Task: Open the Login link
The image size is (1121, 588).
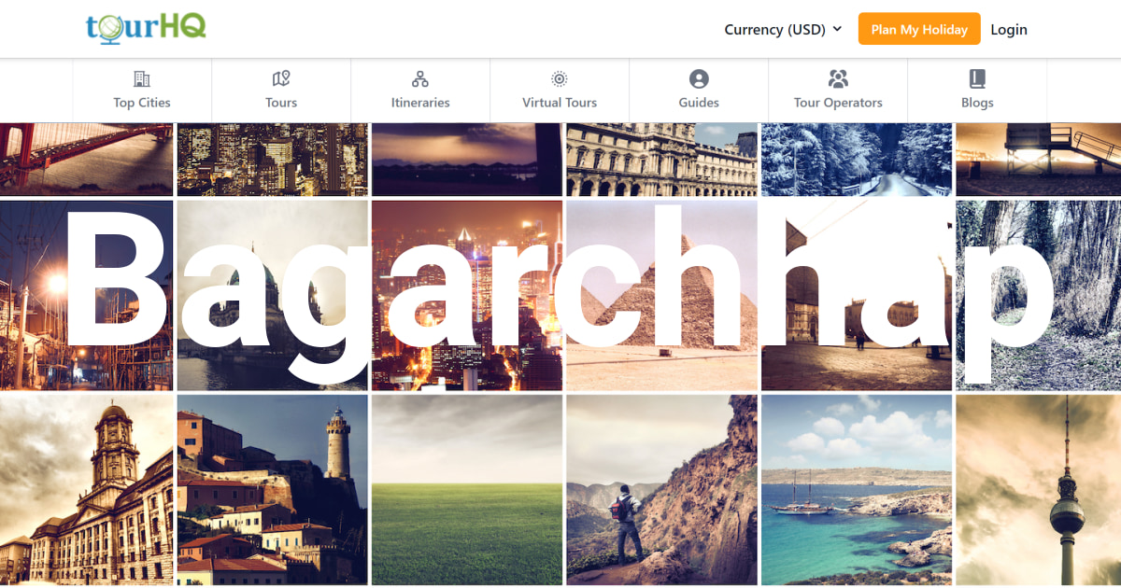Action: tap(1009, 29)
